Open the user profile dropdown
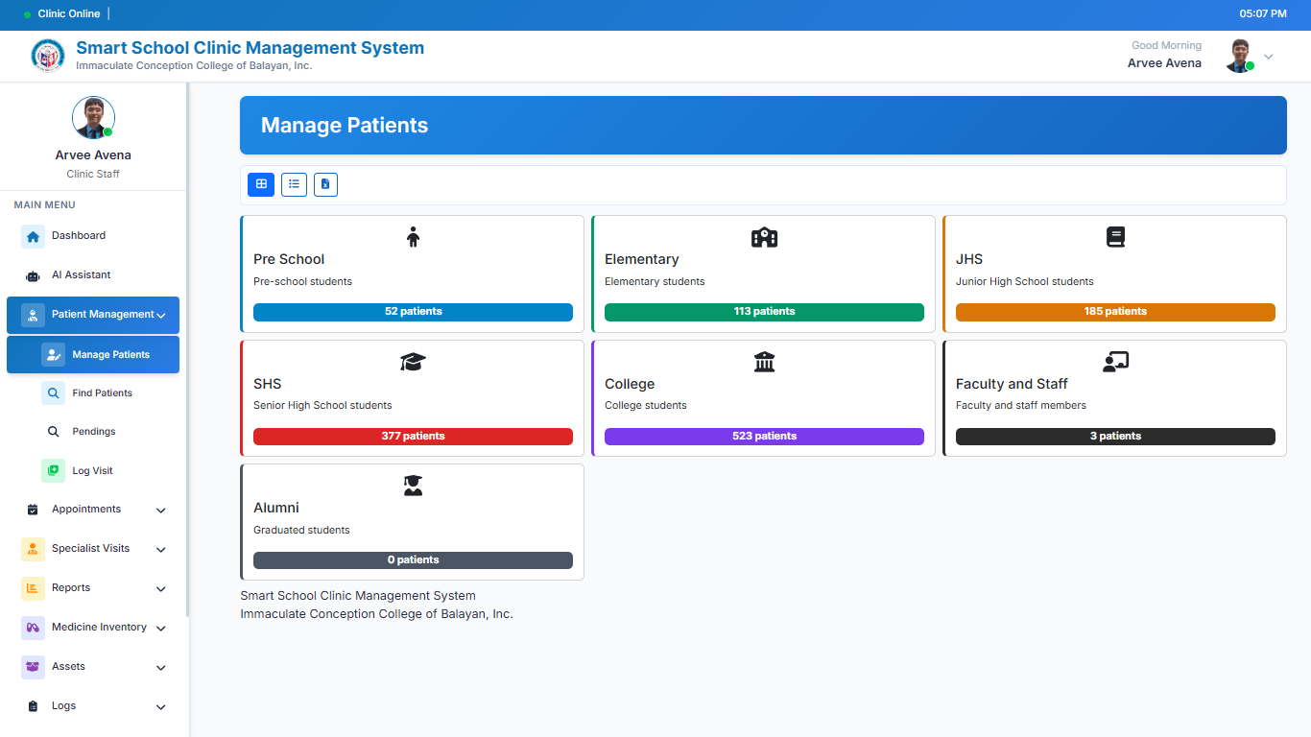Image resolution: width=1311 pixels, height=737 pixels. pos(1269,56)
